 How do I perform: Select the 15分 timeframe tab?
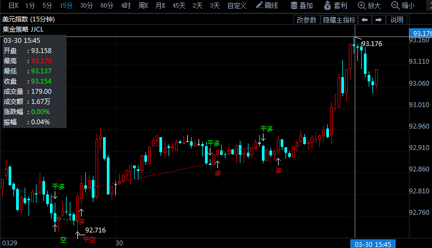[x=66, y=5]
